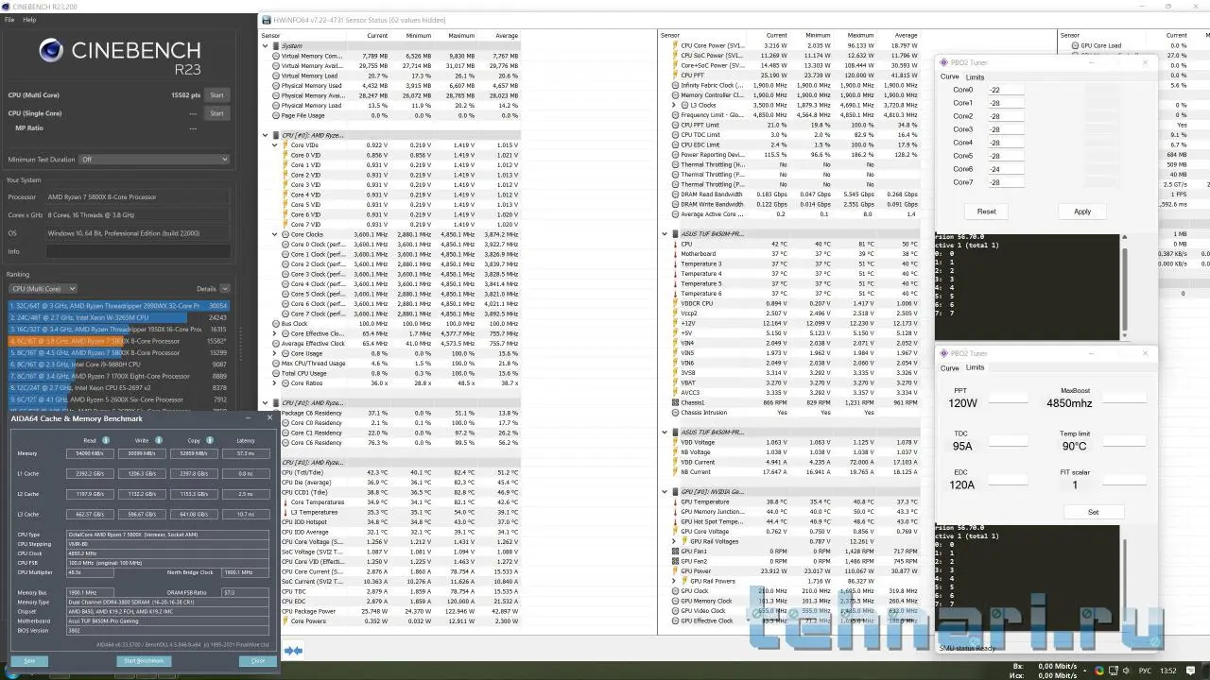Expand the Core Effective Clocks node
This screenshot has height=680, width=1210.
(x=275, y=333)
